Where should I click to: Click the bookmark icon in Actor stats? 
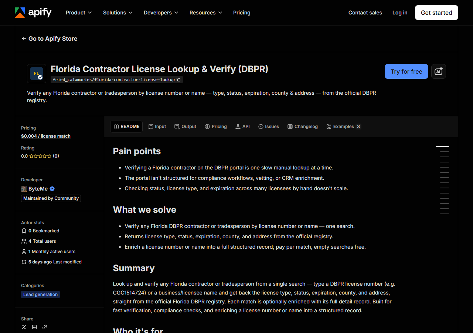pyautogui.click(x=24, y=231)
